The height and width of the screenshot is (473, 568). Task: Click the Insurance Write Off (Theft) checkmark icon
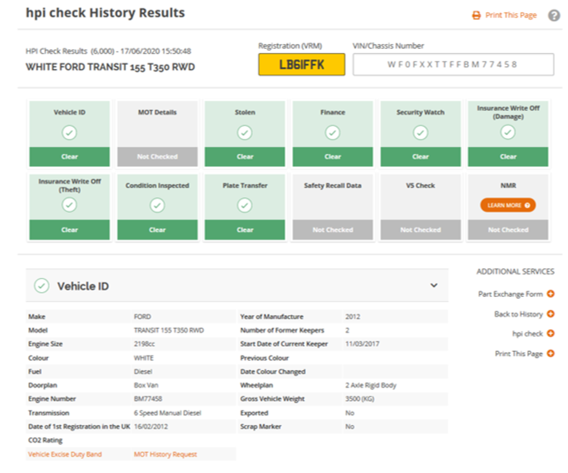pyautogui.click(x=69, y=205)
